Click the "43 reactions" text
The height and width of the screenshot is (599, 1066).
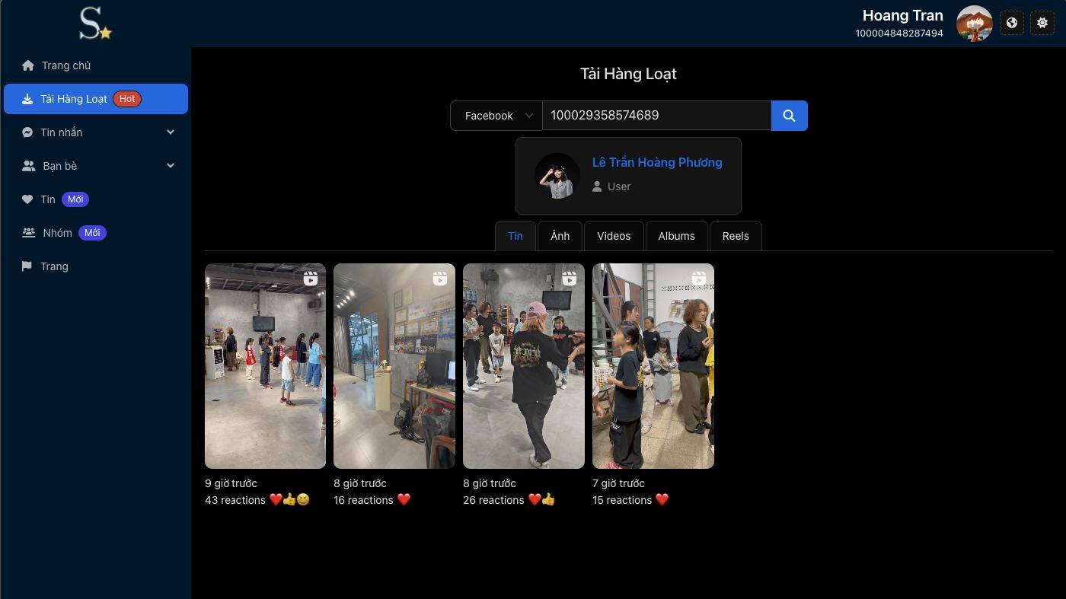coord(235,500)
